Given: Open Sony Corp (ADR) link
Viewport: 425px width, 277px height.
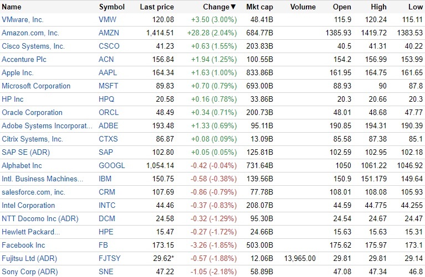Looking at the screenshot, I should (x=29, y=272).
